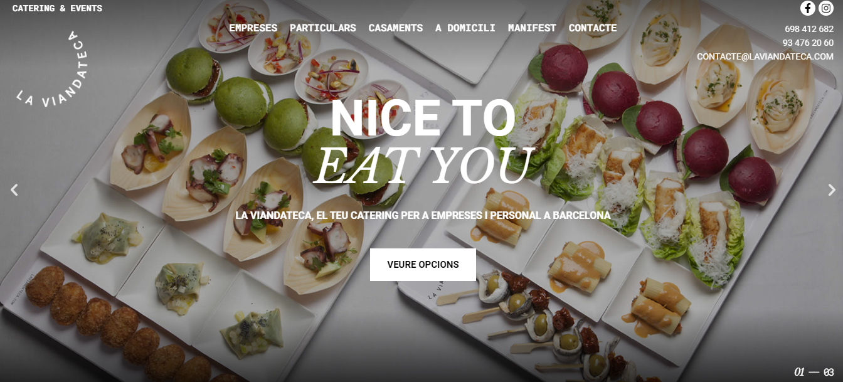Go to the Casaments section
This screenshot has height=382, width=843.
(395, 28)
